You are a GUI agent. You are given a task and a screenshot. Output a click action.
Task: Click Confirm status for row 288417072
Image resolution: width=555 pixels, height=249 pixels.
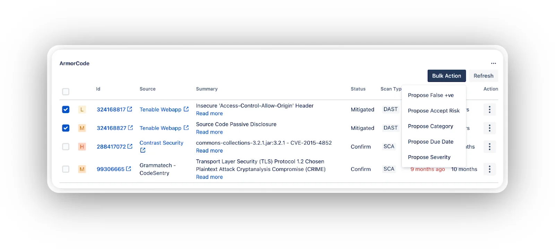(361, 147)
